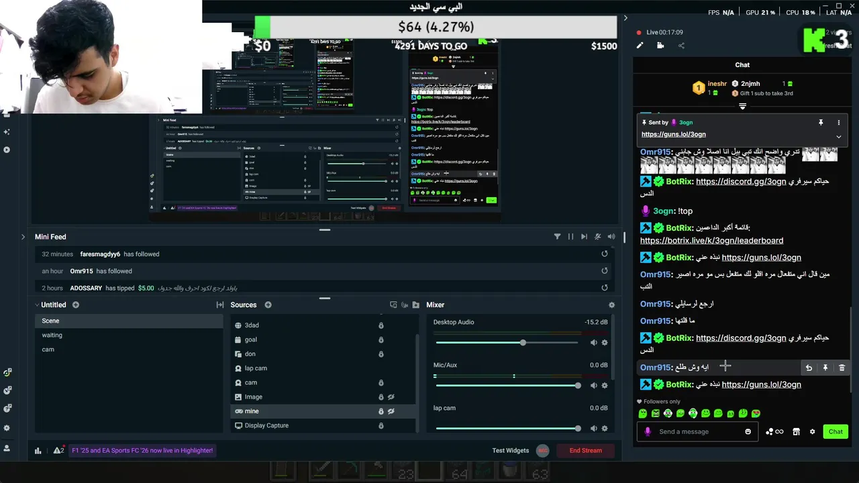Expand the pinned message chevron
This screenshot has width=859, height=483.
pos(838,136)
